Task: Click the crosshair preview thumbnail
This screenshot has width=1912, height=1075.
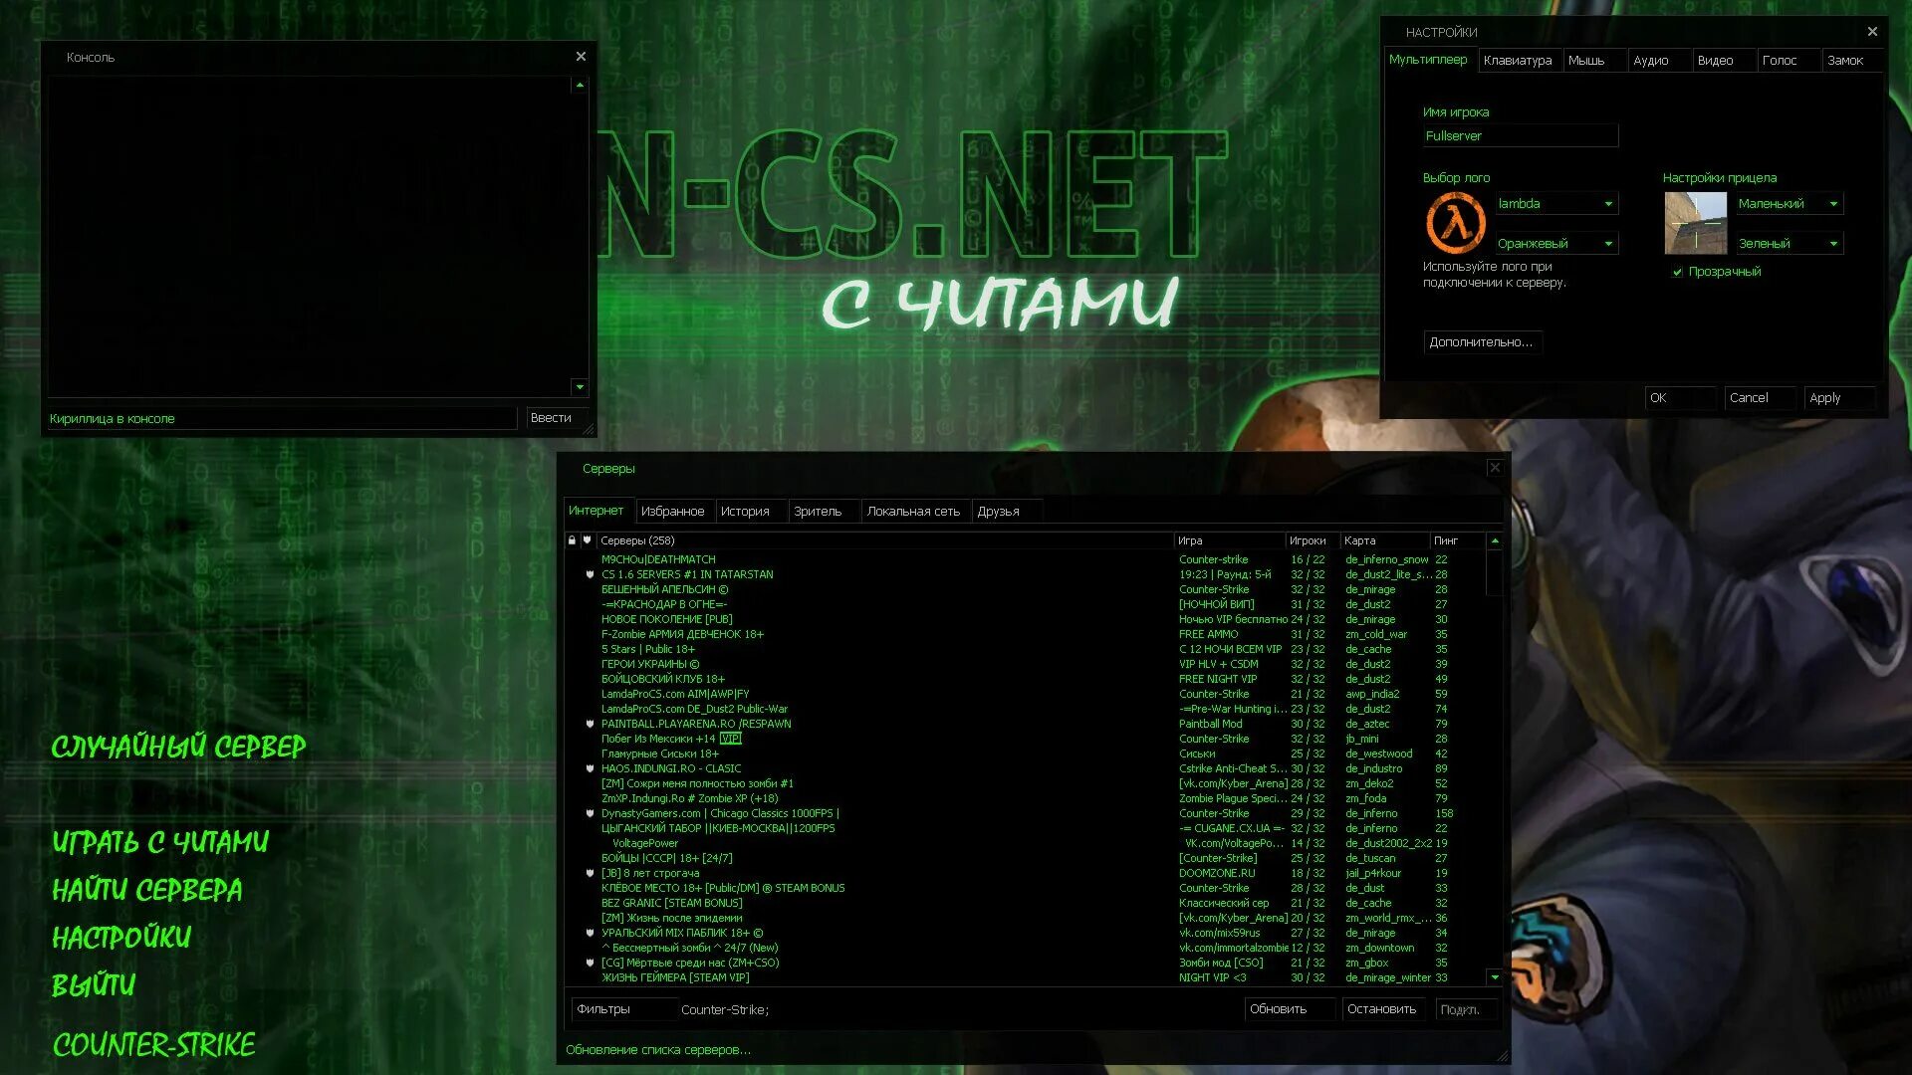Action: pos(1695,223)
